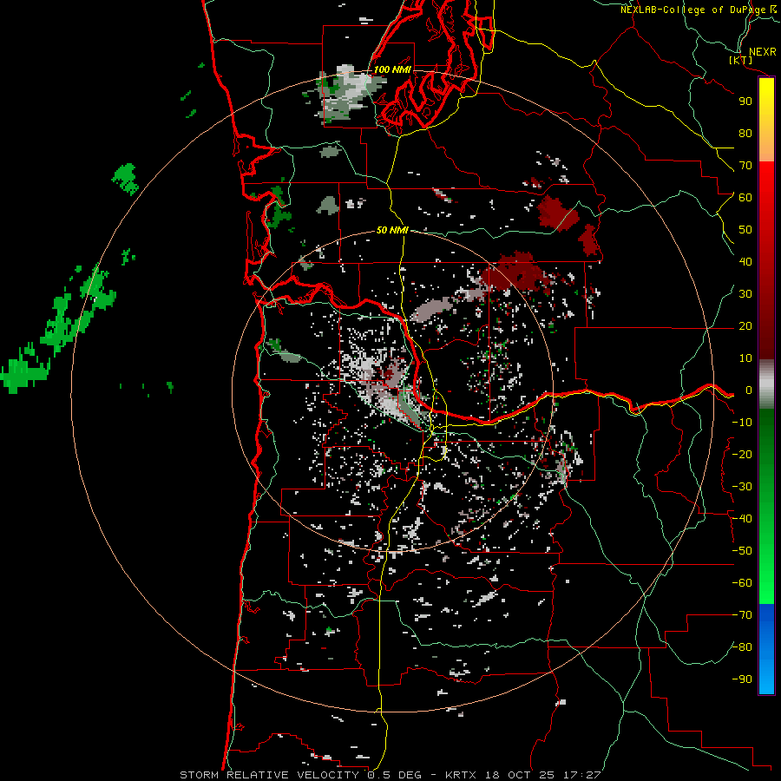Click the [KT] units label
The image size is (781, 781).
pyautogui.click(x=741, y=60)
